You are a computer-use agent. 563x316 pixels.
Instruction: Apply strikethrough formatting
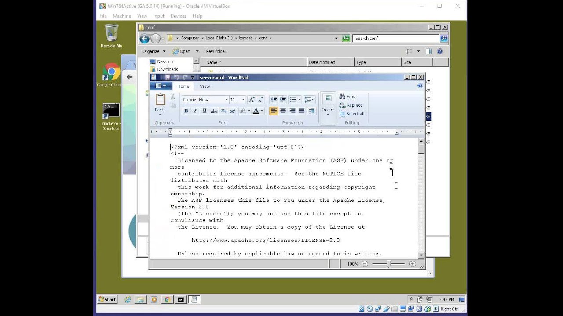coord(214,111)
